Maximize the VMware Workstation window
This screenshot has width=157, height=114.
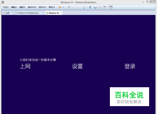pos(147,2)
